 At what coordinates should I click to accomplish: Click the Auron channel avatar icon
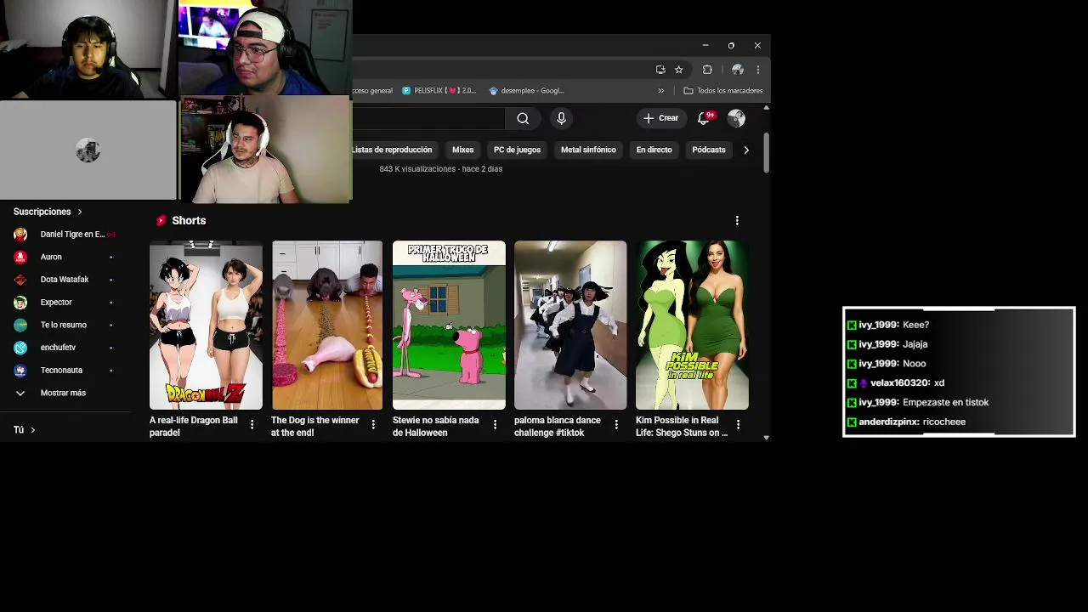(x=20, y=257)
